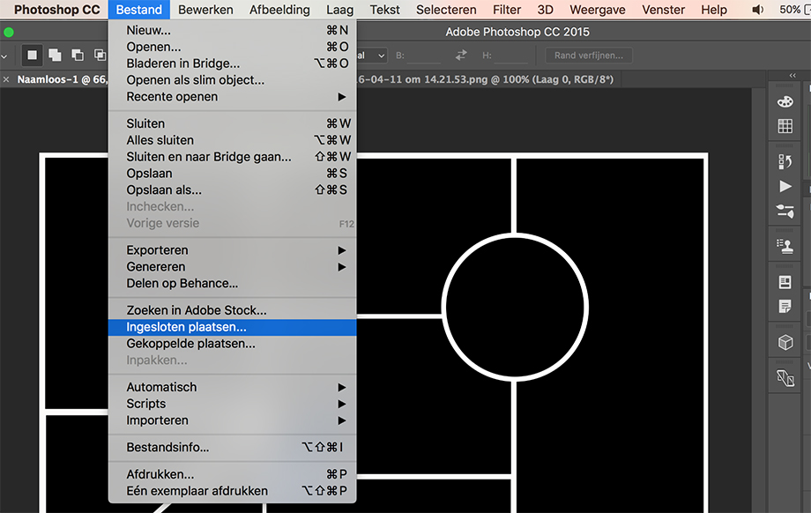Open the Photoshop CC application menu
The image size is (811, 513).
click(57, 10)
